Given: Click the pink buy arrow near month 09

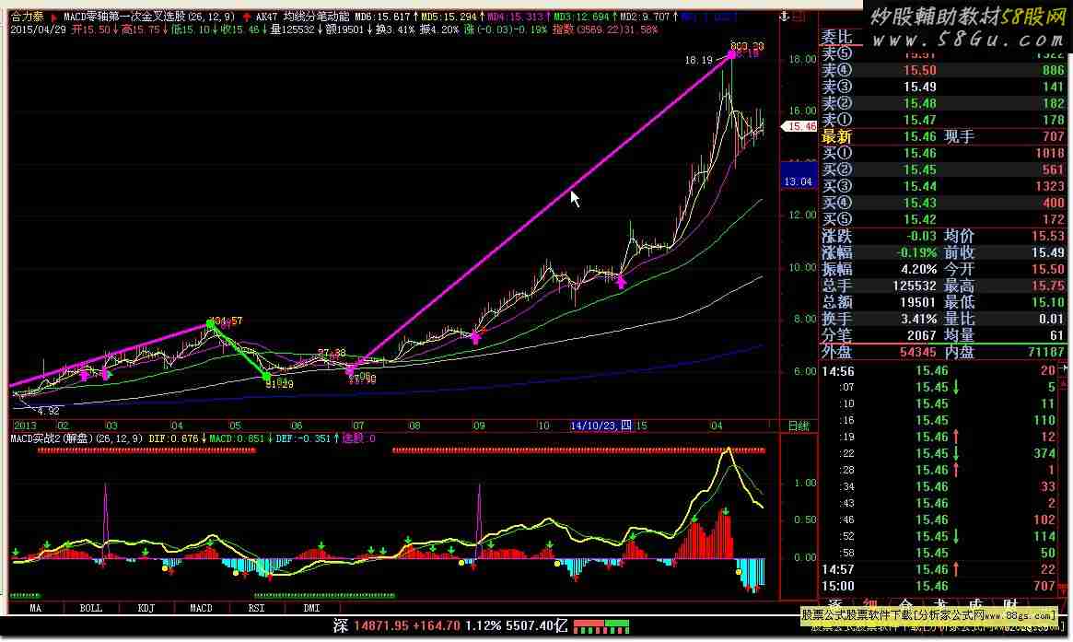Looking at the screenshot, I should [x=475, y=337].
